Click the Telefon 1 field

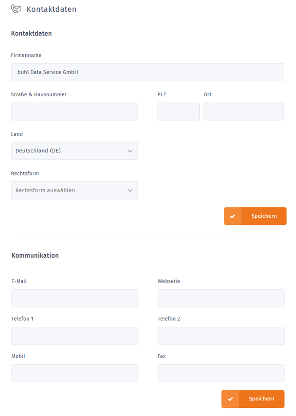click(74, 336)
